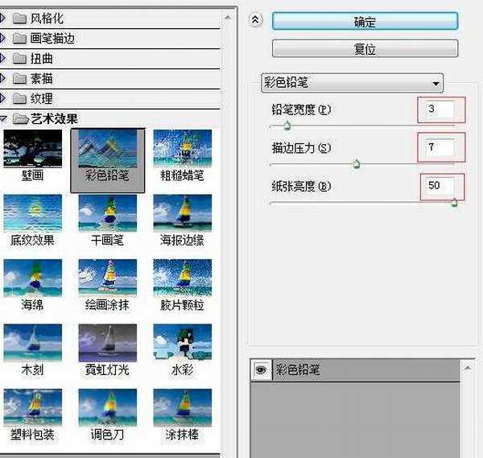The width and height of the screenshot is (483, 458).
Task: Open the 彩色铅笔 filter dropdown
Action: 353,82
